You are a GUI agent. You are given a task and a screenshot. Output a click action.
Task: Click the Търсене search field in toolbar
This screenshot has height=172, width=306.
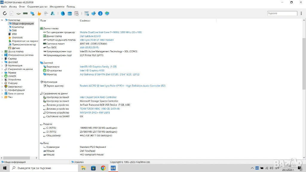[x=282, y=13]
